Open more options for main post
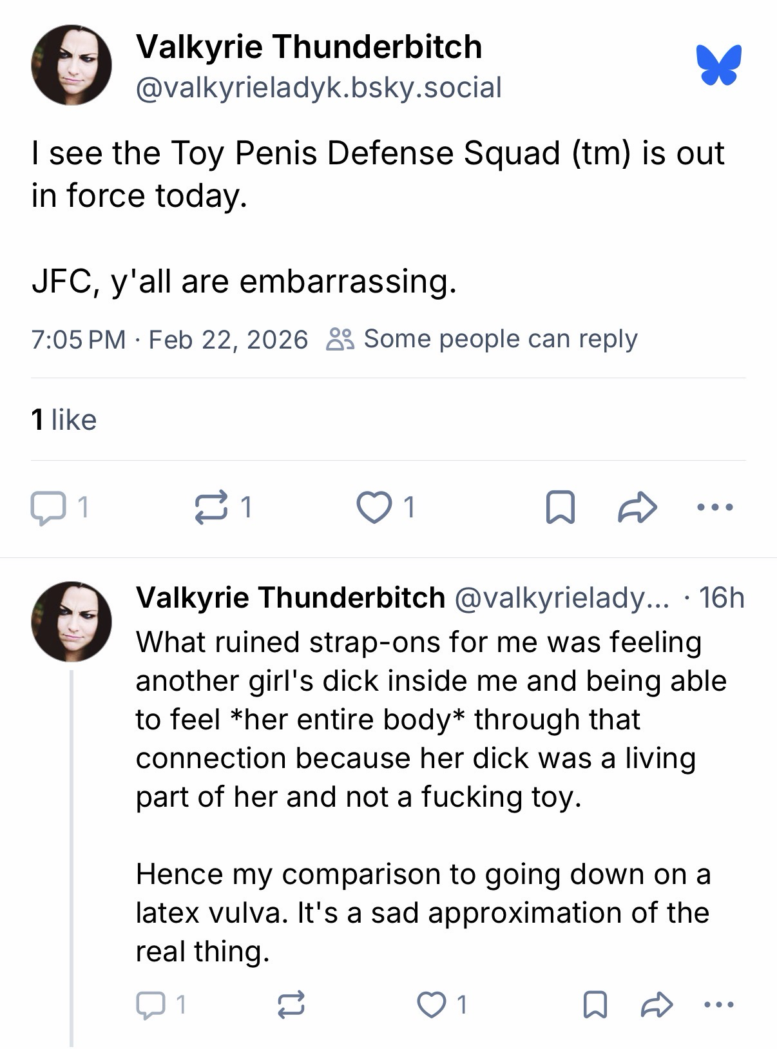The image size is (777, 1049). [x=715, y=508]
